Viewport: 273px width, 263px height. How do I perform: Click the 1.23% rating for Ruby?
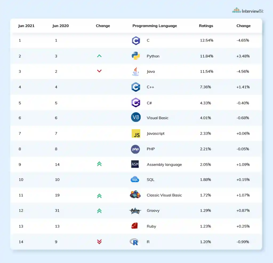pyautogui.click(x=206, y=226)
